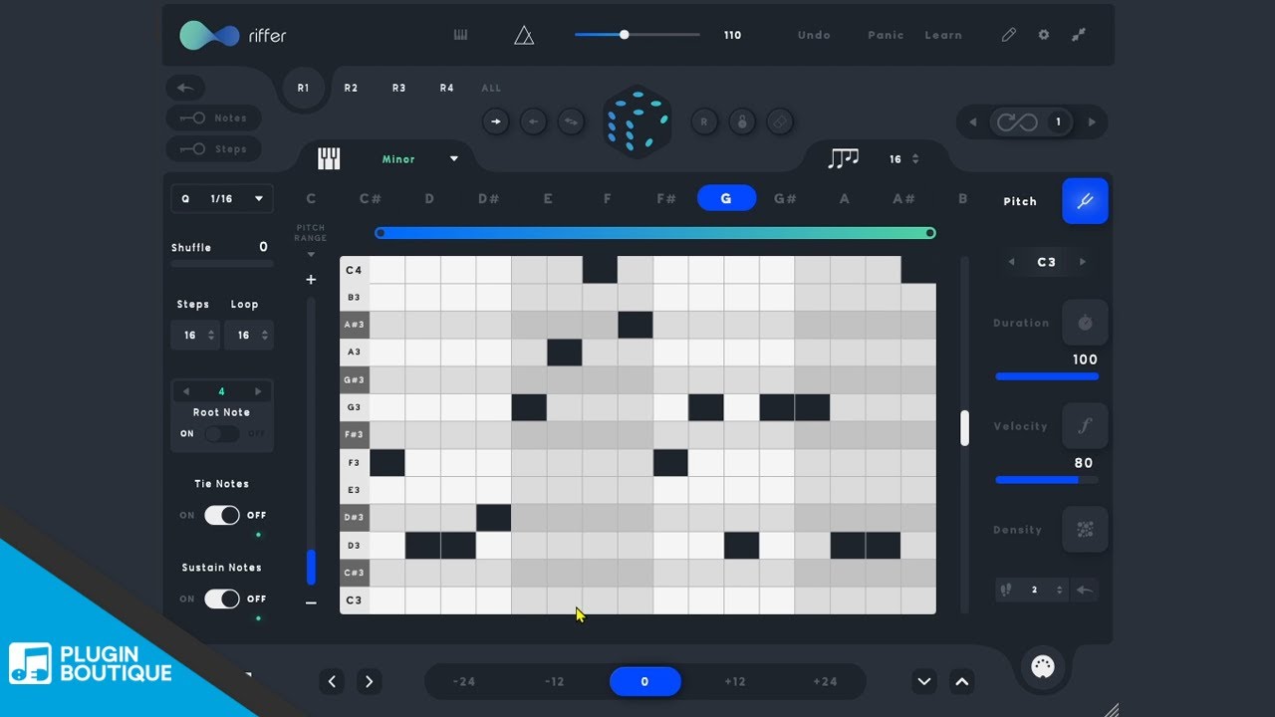Switch to riff R4 tab
The image size is (1275, 717).
point(446,88)
